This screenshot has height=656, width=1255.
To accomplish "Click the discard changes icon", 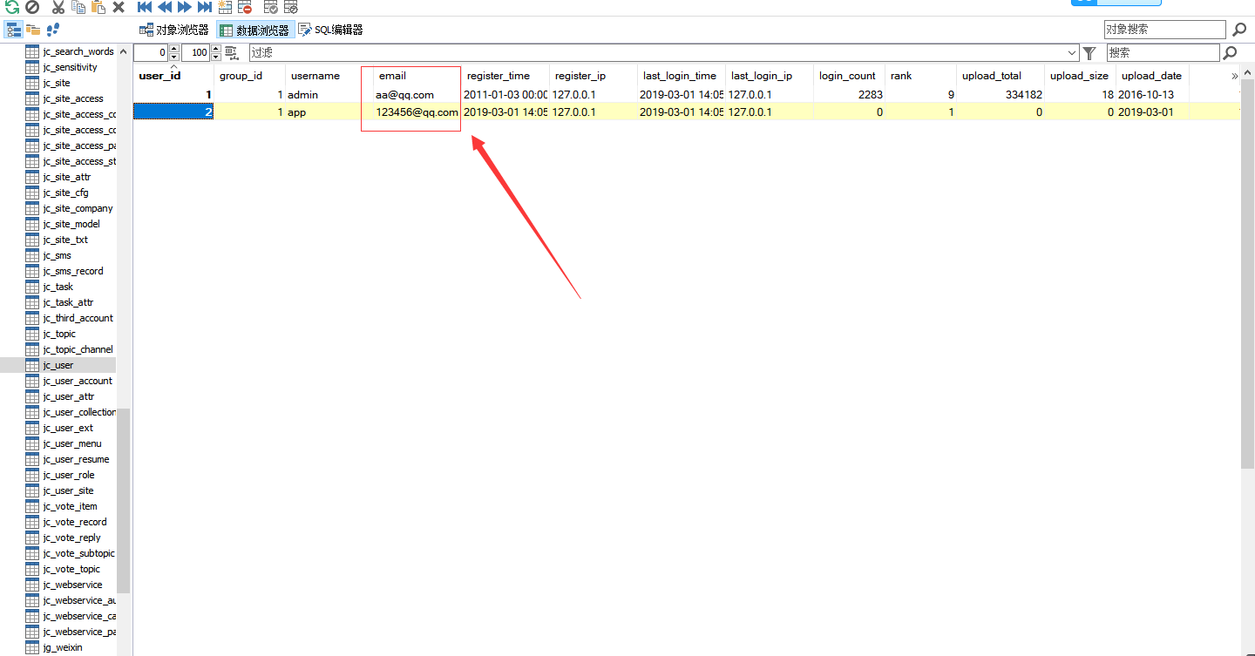I will pyautogui.click(x=291, y=7).
